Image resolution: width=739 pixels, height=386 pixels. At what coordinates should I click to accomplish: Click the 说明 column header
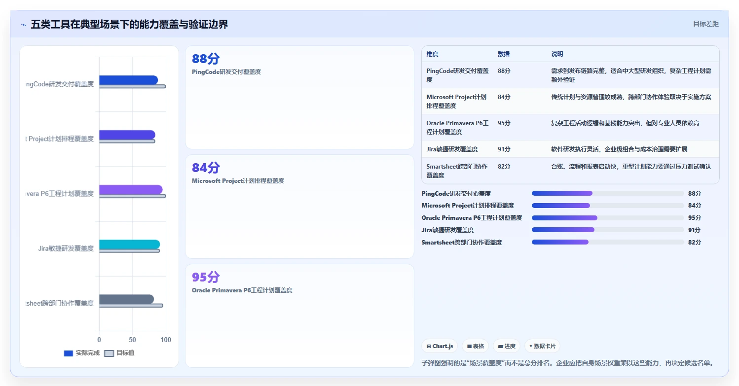(x=557, y=54)
